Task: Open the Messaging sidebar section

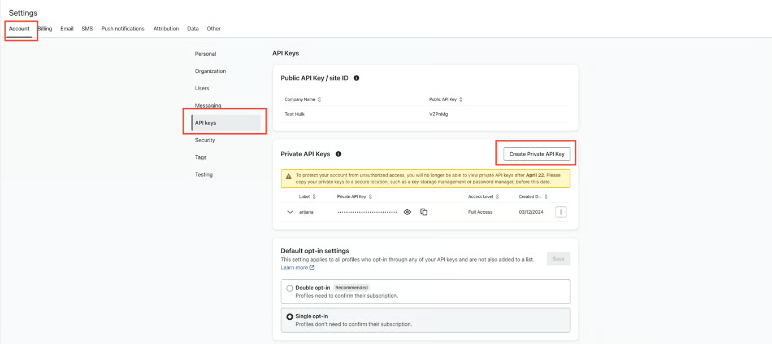Action: (208, 105)
